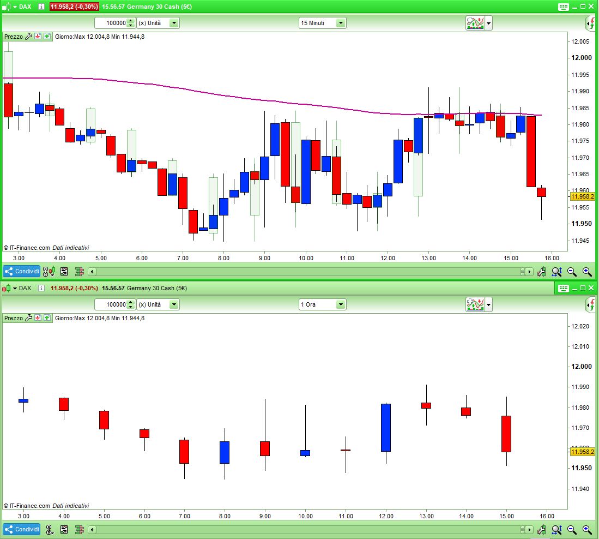Move Prezzo panel down in 1 Ora chart
Image resolution: width=599 pixels, height=539 pixels.
coord(38,318)
